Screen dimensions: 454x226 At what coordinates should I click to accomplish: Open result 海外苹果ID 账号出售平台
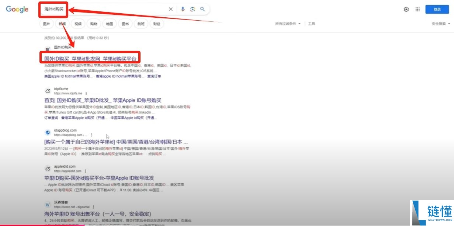(x=98, y=214)
